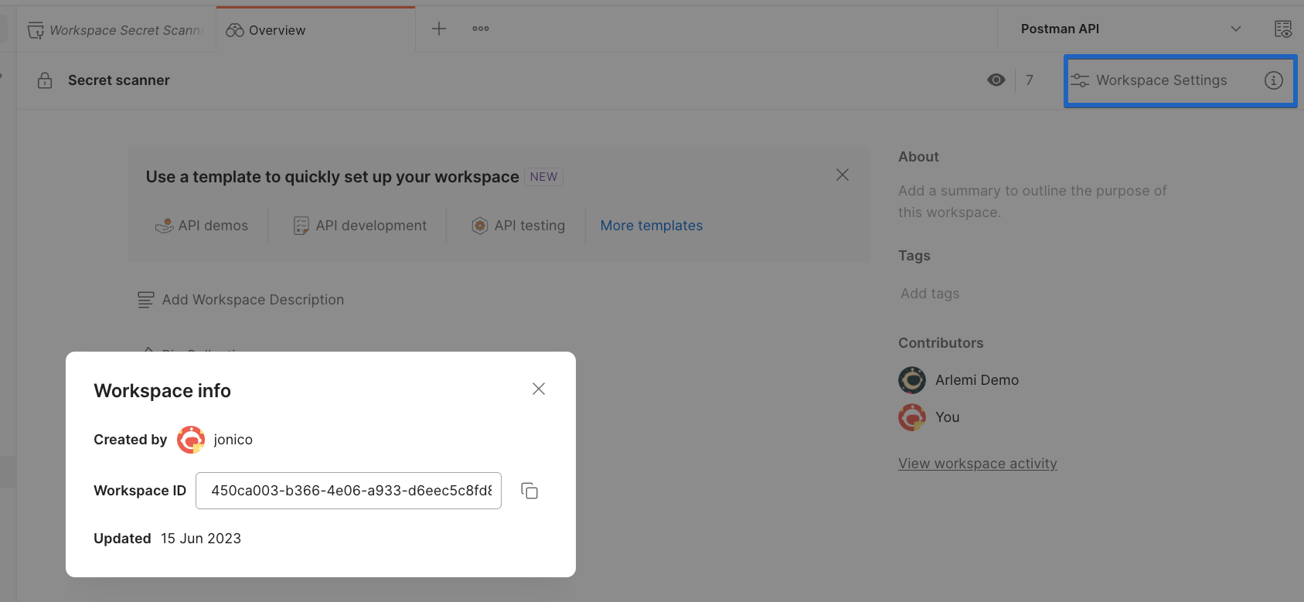1304x602 pixels.
Task: Choose the API development template
Action: 360,226
